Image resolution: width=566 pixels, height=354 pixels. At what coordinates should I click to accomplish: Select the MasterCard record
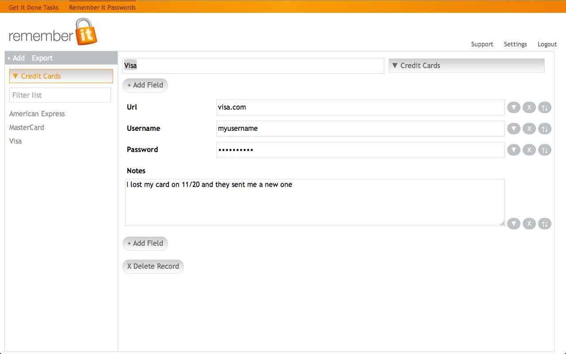tap(27, 127)
